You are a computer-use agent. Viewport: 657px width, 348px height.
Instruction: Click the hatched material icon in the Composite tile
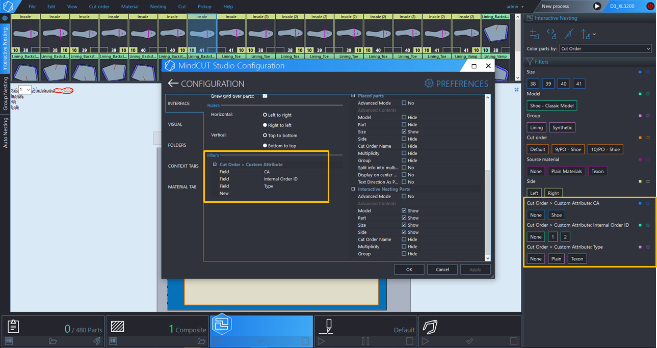tap(118, 326)
